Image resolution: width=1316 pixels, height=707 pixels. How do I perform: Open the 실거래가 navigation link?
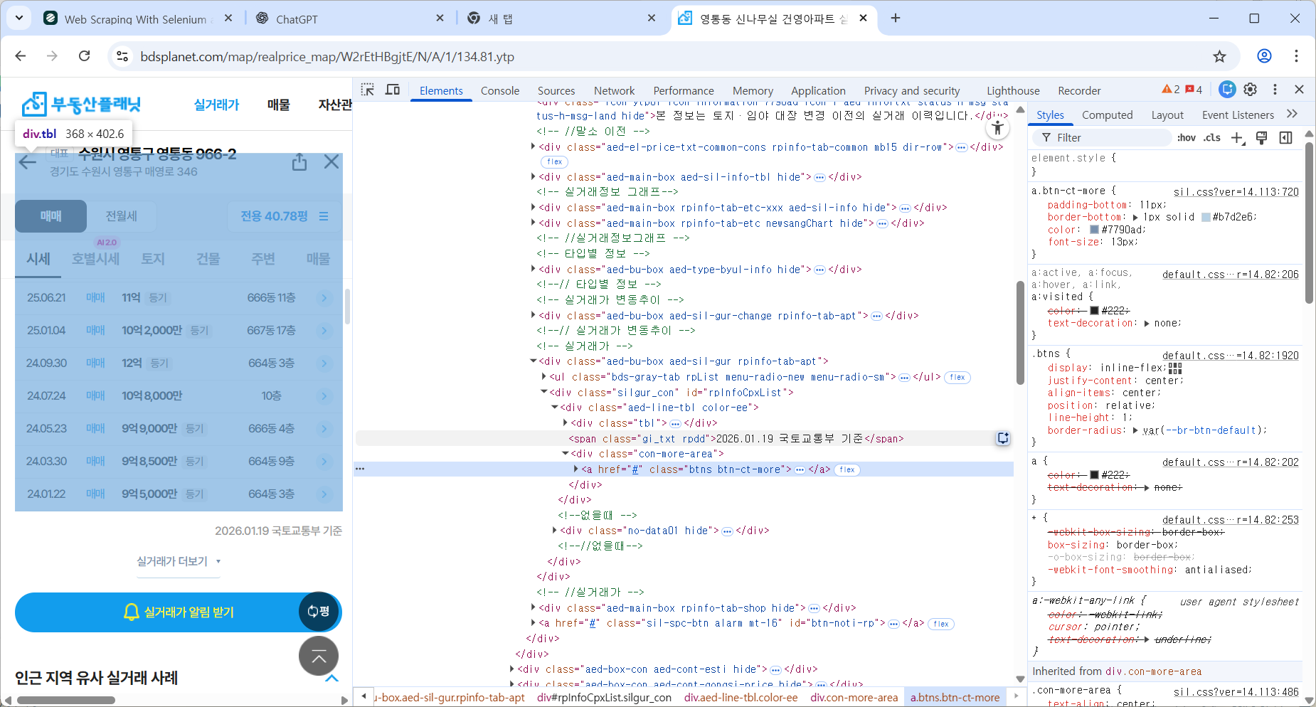coord(216,105)
